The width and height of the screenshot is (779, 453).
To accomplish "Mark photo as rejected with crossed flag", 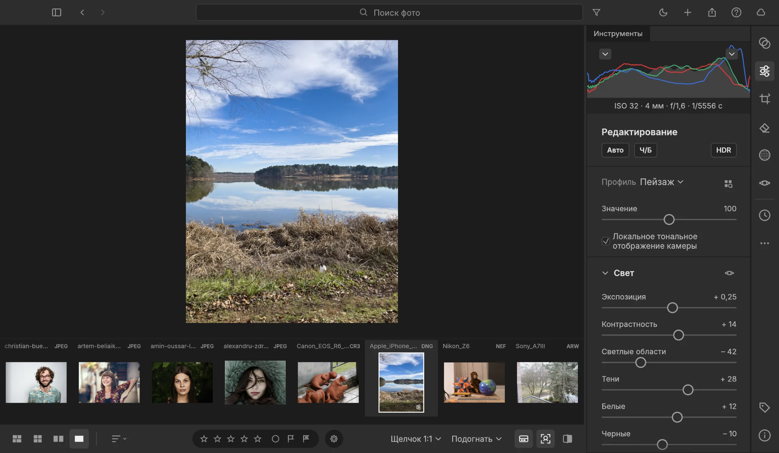I will coord(306,439).
